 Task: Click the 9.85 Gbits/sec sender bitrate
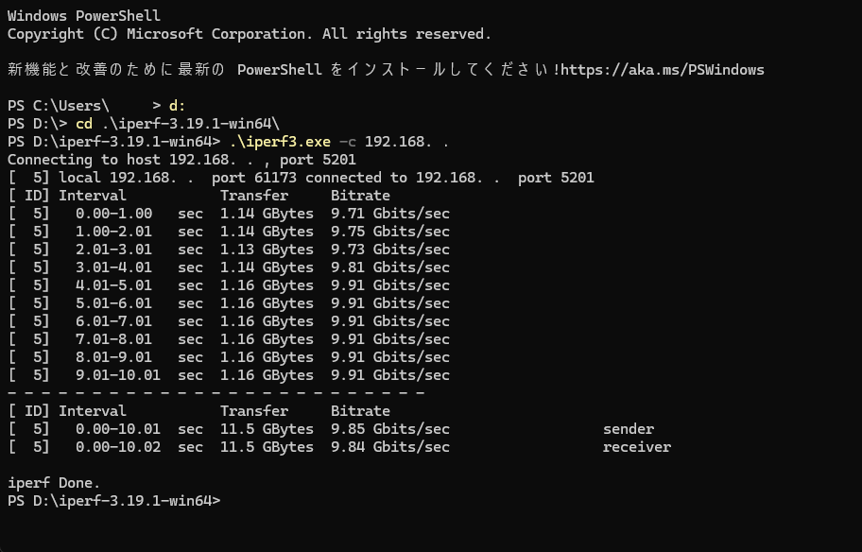click(x=390, y=429)
